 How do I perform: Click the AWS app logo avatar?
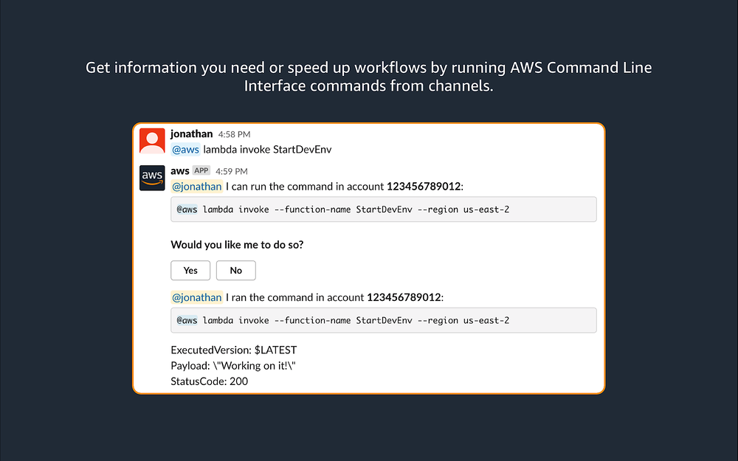tap(152, 178)
